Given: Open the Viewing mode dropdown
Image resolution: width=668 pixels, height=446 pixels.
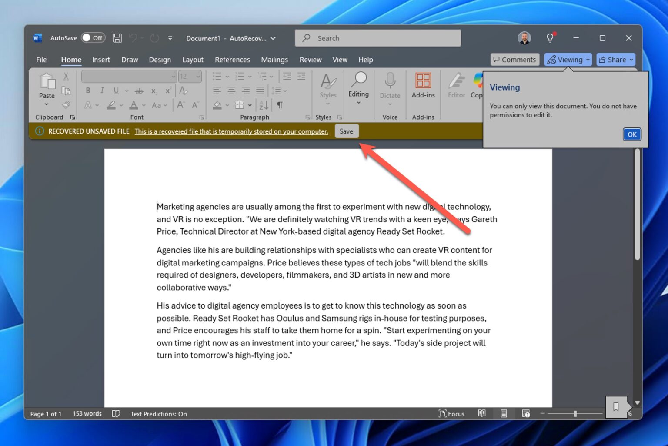Looking at the screenshot, I should pos(568,60).
